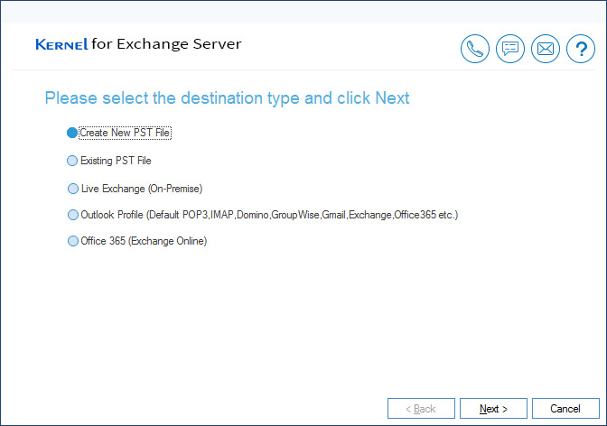Click the email envelope support icon
The width and height of the screenshot is (607, 426).
[x=545, y=49]
